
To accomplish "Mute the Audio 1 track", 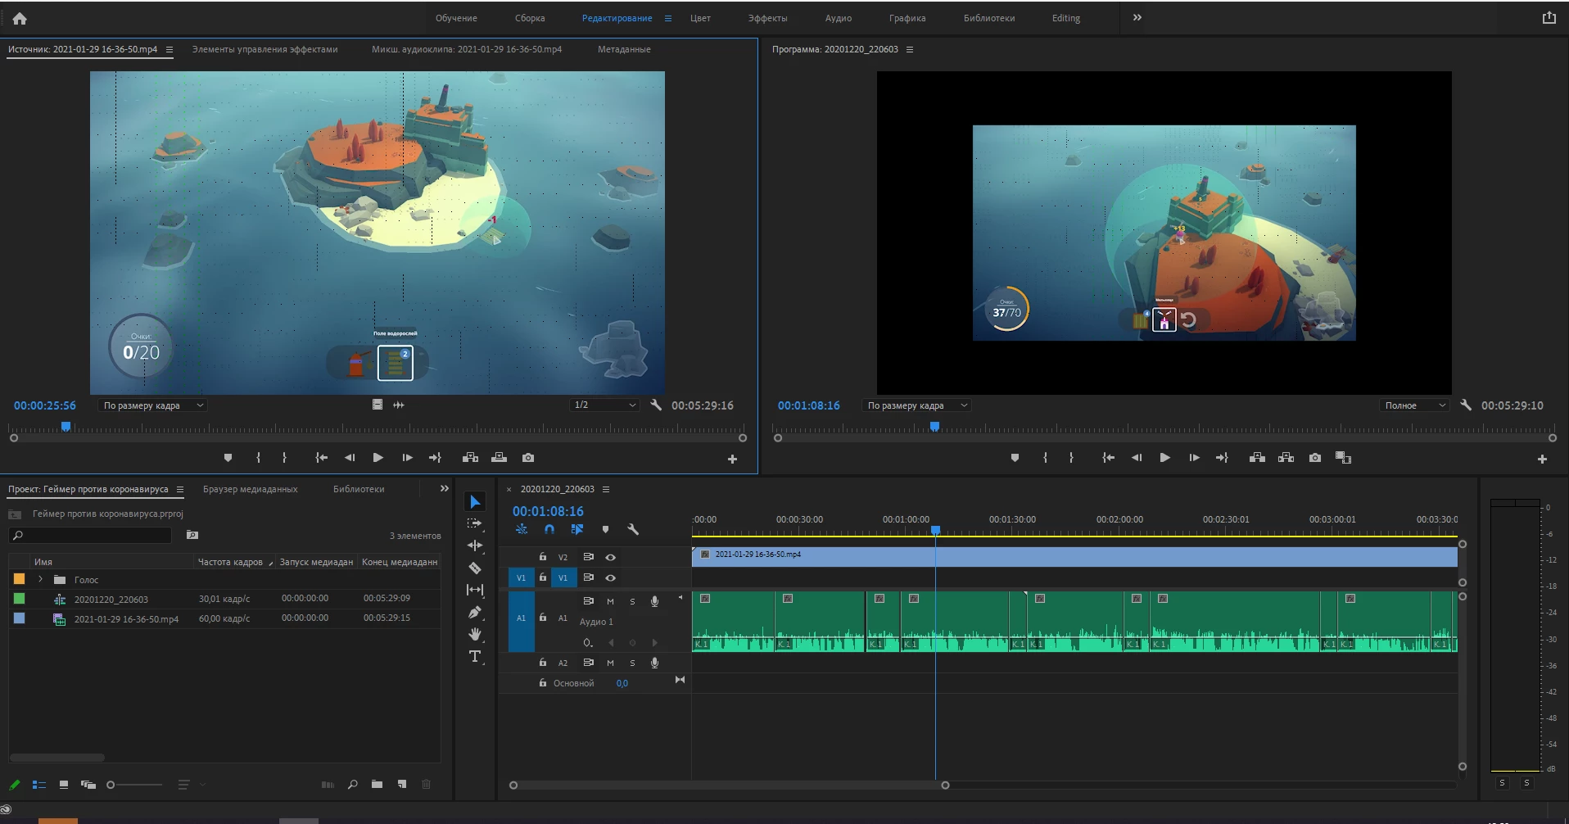I will (x=610, y=601).
